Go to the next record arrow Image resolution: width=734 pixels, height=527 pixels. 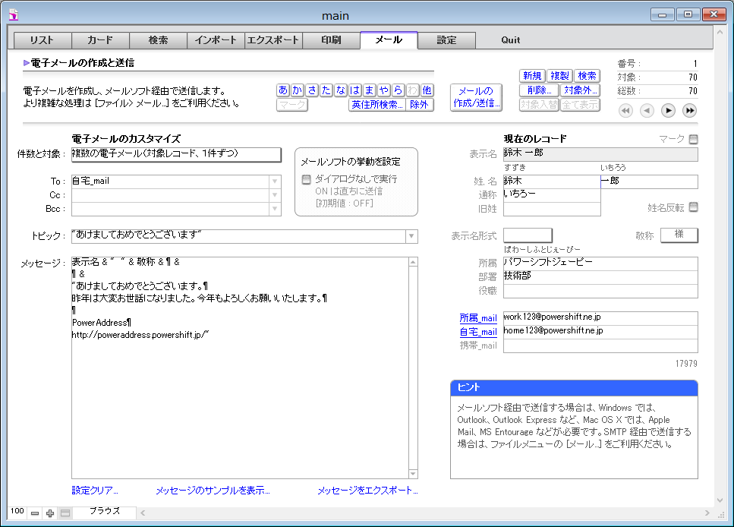[x=668, y=111]
